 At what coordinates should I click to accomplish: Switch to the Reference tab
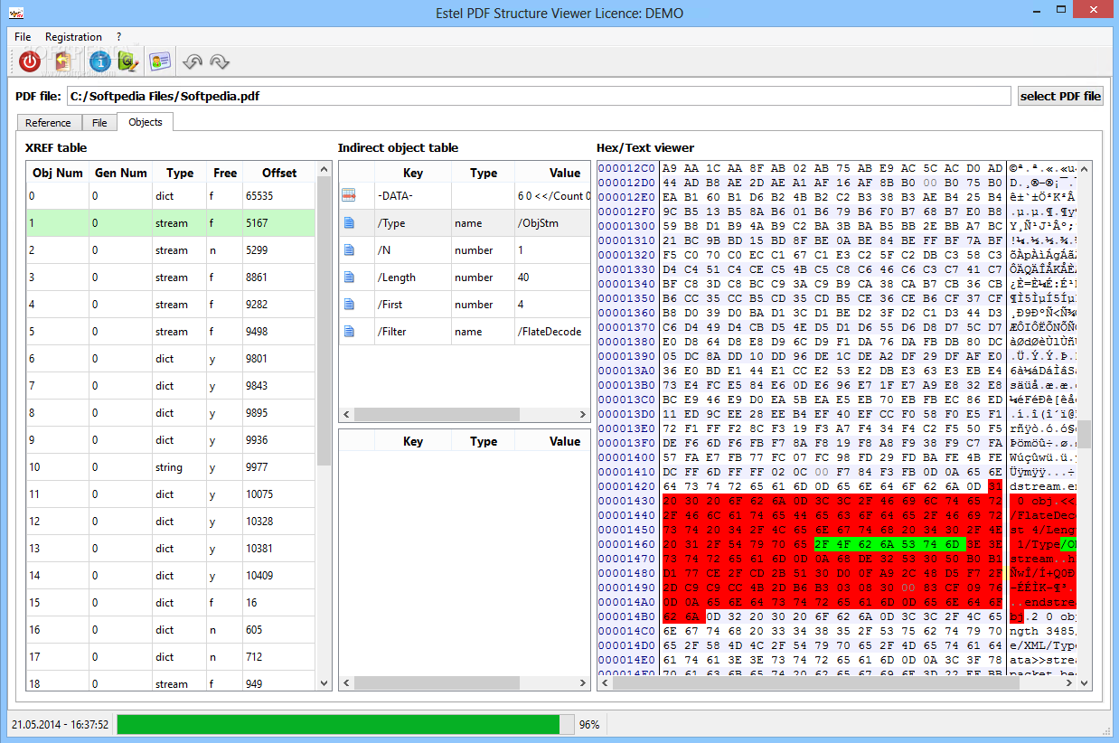[x=49, y=123]
